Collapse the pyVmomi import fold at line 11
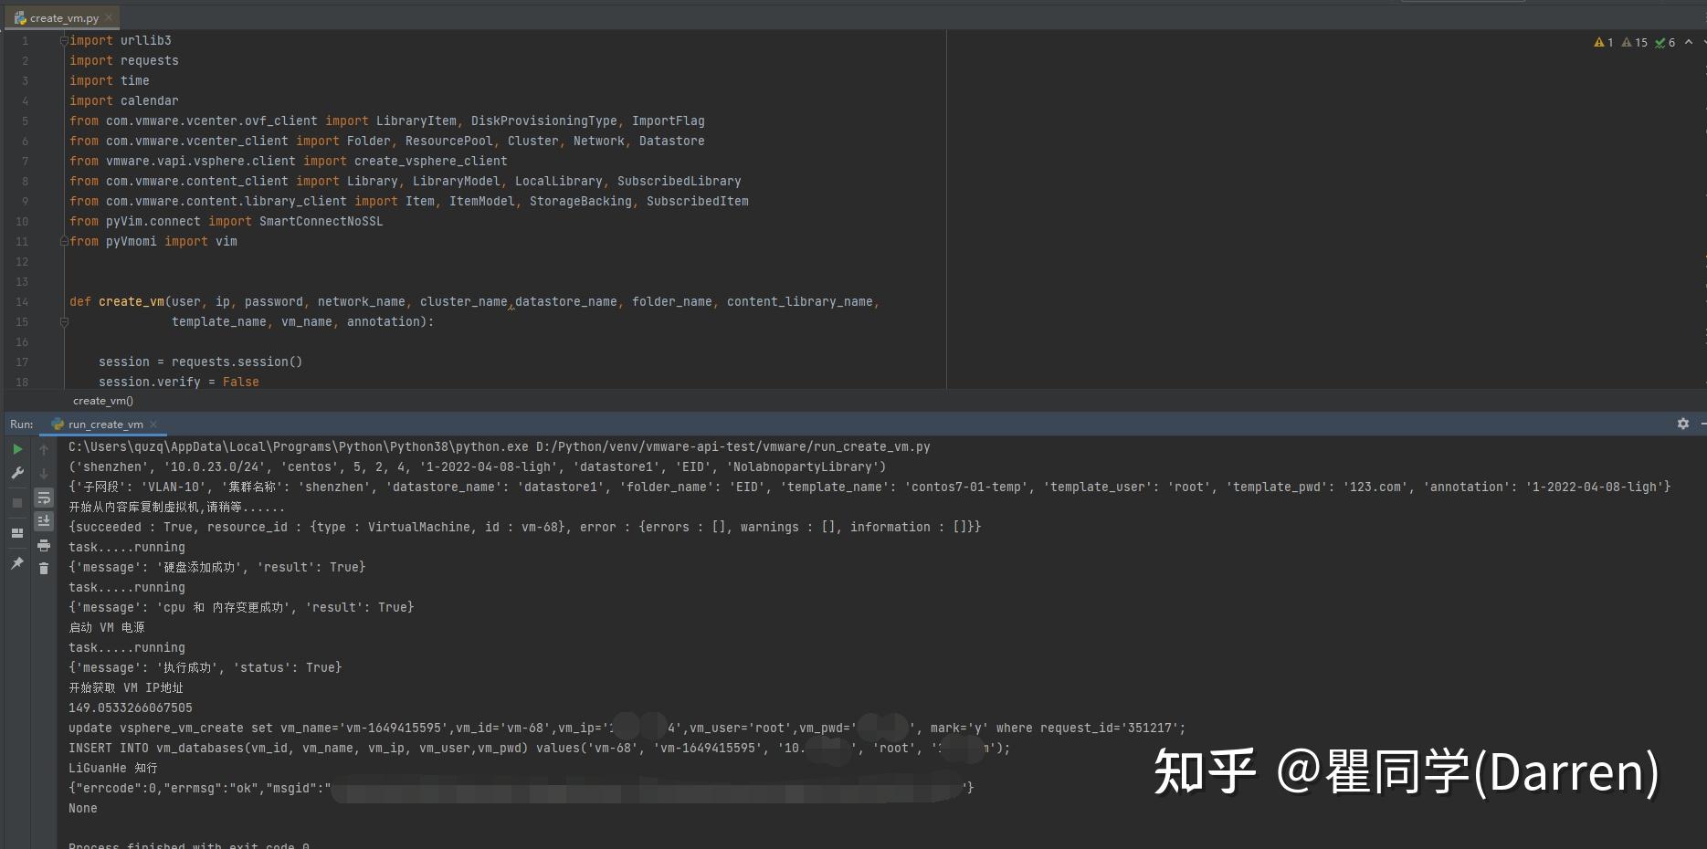 coord(62,241)
